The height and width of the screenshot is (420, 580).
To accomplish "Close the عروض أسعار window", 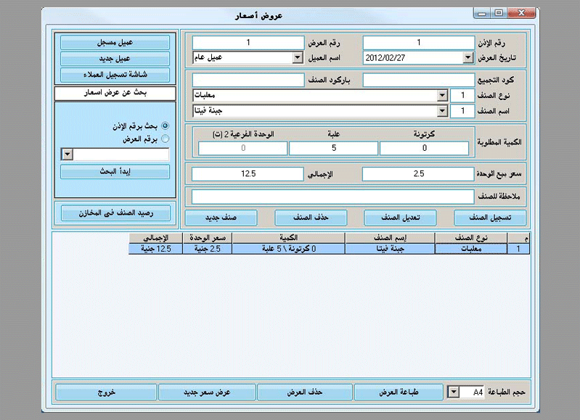I will pyautogui.click(x=521, y=13).
